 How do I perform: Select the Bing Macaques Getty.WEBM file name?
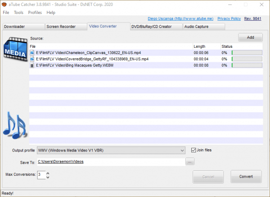click(x=75, y=65)
